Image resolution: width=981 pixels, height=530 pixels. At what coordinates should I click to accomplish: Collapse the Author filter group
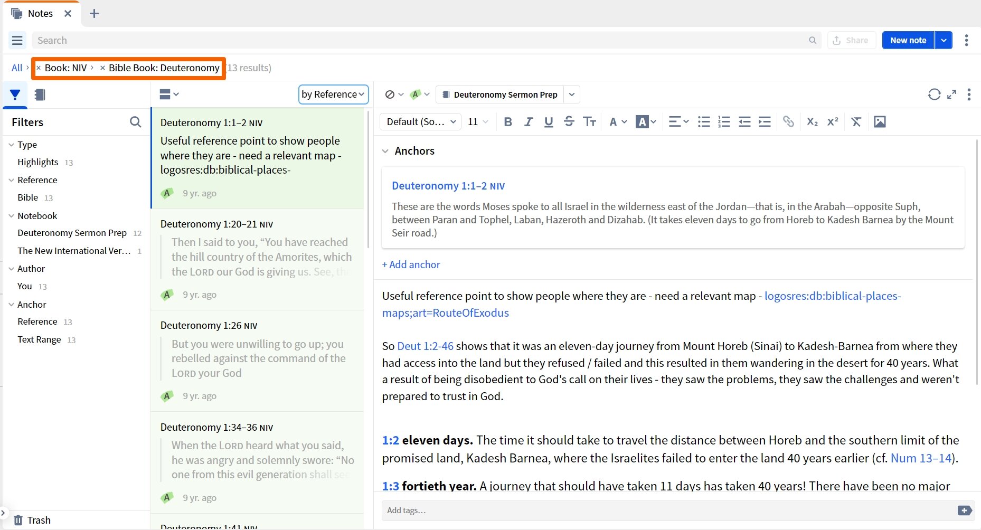11,269
